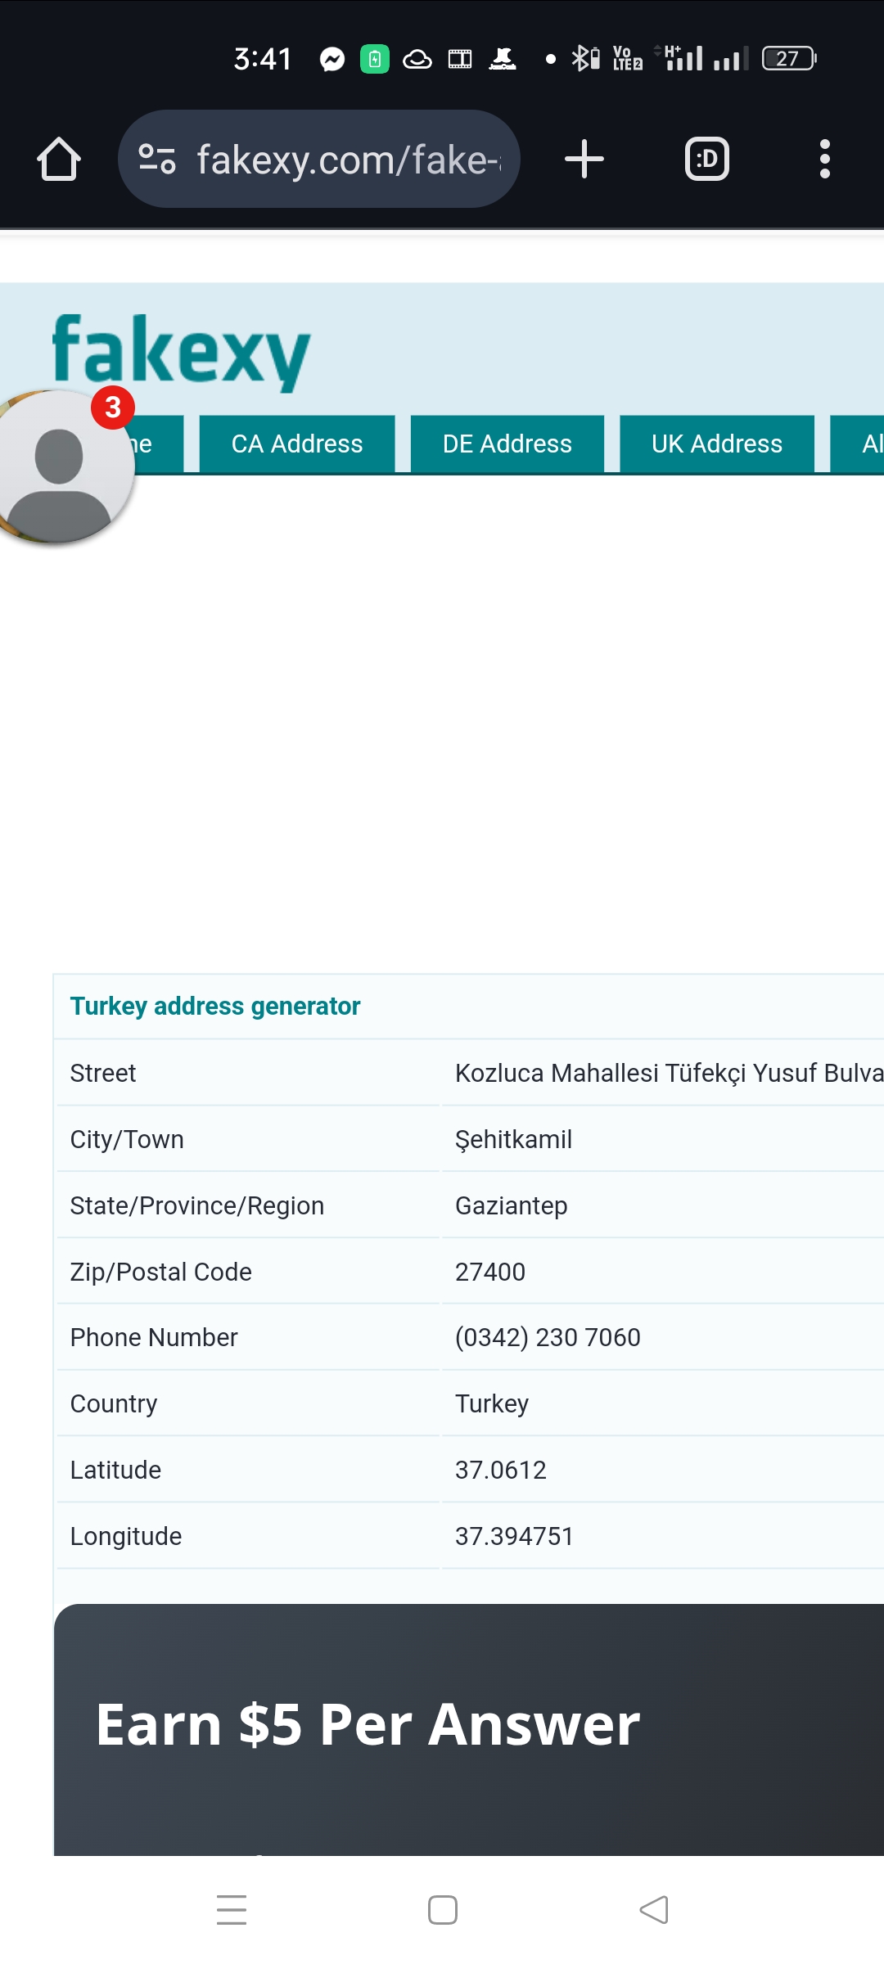The image size is (884, 1964).
Task: Tap the Android back navigation icon
Action: (654, 1910)
